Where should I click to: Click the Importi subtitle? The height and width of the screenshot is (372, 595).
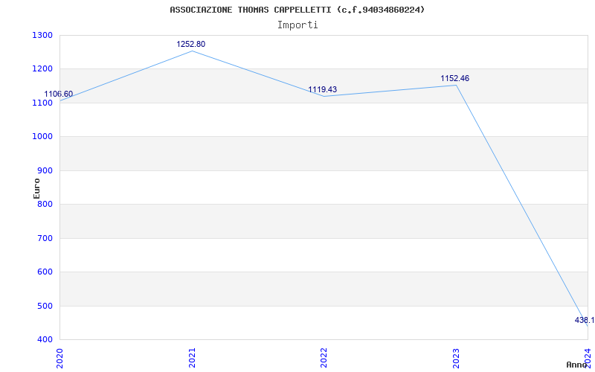coord(297,25)
